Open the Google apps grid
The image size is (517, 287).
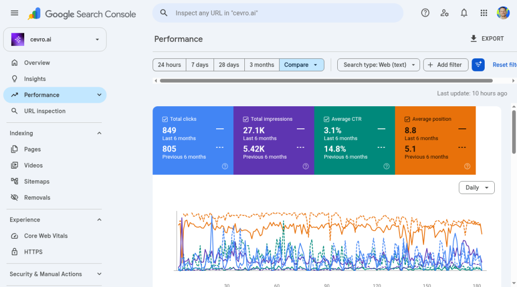click(x=484, y=13)
